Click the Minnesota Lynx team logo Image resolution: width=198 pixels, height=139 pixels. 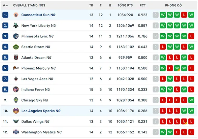click(x=16, y=36)
